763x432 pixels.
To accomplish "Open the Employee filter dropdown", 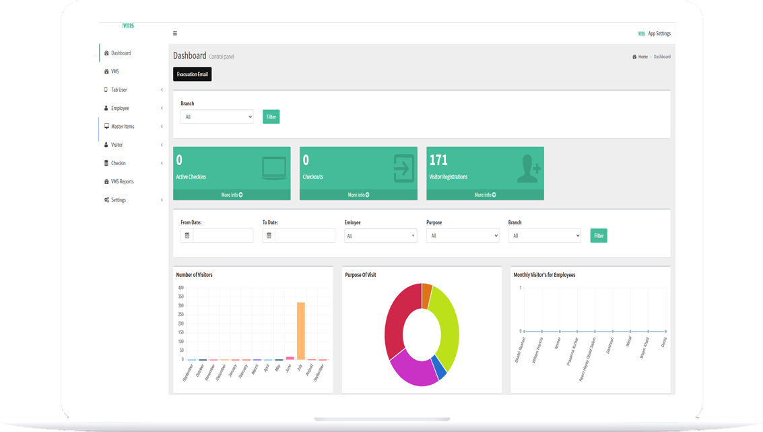I will point(380,235).
